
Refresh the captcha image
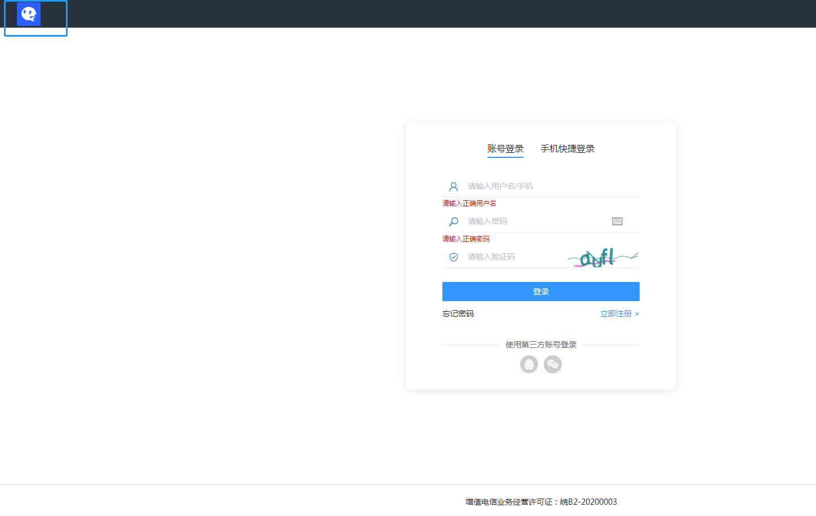point(603,257)
